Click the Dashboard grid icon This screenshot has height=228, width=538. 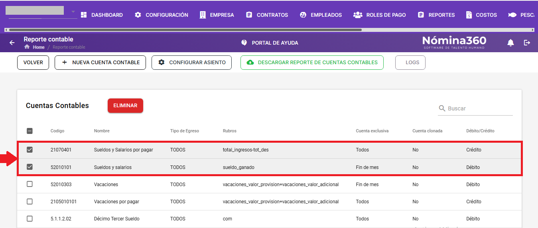pyautogui.click(x=84, y=15)
